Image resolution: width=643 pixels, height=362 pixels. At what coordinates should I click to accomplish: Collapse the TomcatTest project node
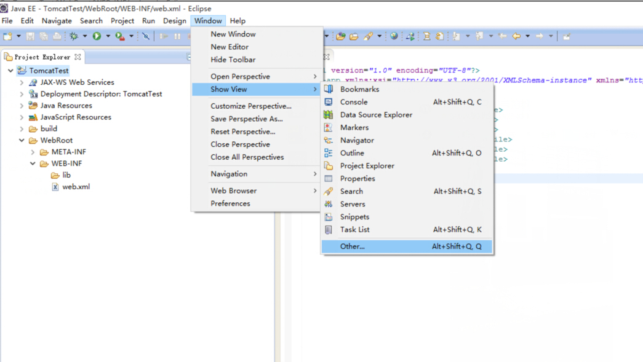[10, 71]
